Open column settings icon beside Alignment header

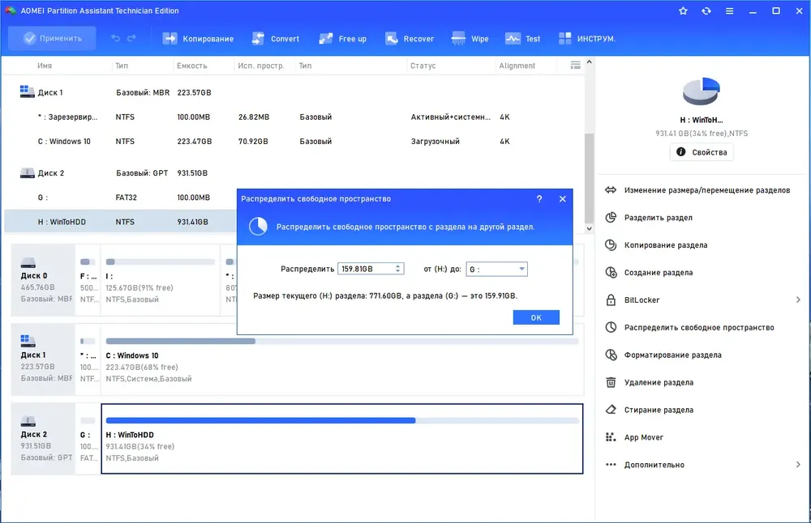(x=575, y=65)
